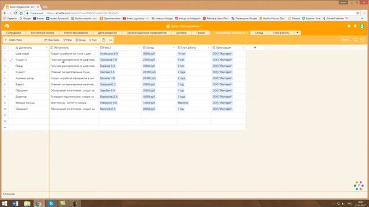Click the Group button
Screen dimensions: 369x207
pos(81,40)
